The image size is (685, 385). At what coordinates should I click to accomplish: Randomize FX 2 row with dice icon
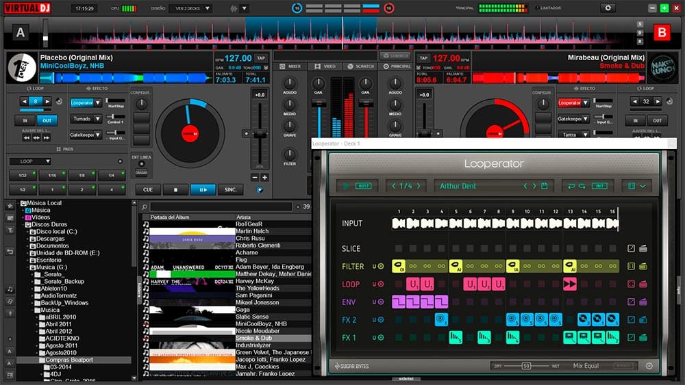click(x=631, y=319)
